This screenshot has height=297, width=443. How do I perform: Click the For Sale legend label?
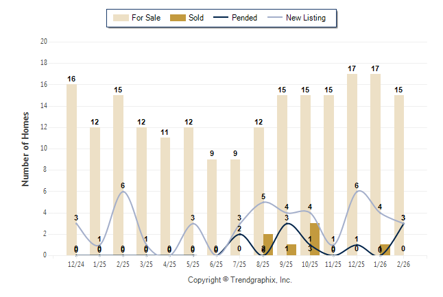(147, 18)
